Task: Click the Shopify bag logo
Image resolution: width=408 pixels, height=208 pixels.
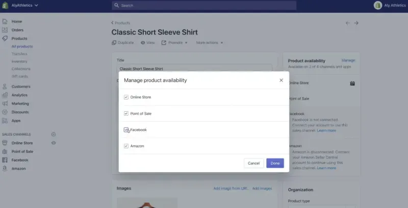Action: (x=5, y=5)
